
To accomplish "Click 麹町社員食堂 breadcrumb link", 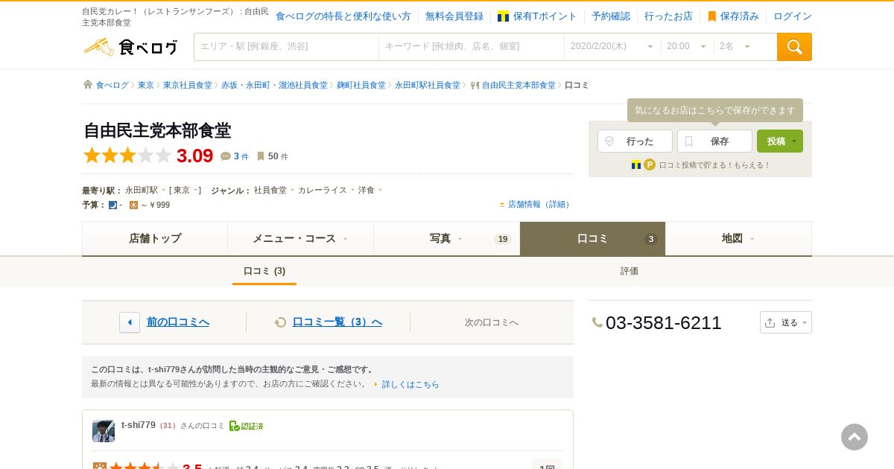I will tap(361, 85).
